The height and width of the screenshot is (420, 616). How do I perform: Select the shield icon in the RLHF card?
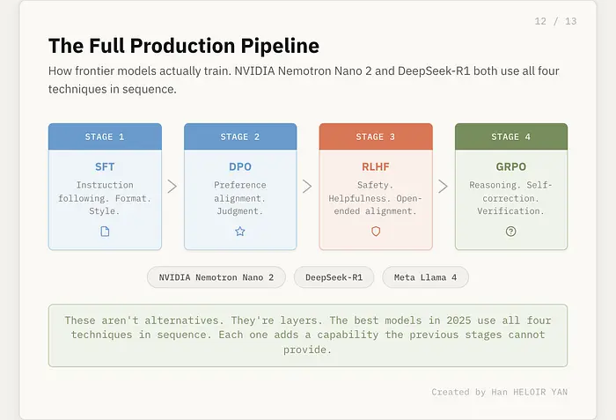376,232
